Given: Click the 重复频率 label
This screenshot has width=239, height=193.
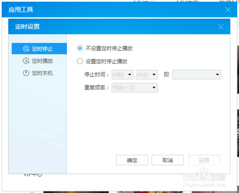Looking at the screenshot, I should coord(97,88).
